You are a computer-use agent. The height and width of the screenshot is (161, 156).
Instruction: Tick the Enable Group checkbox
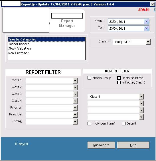coord(89,78)
